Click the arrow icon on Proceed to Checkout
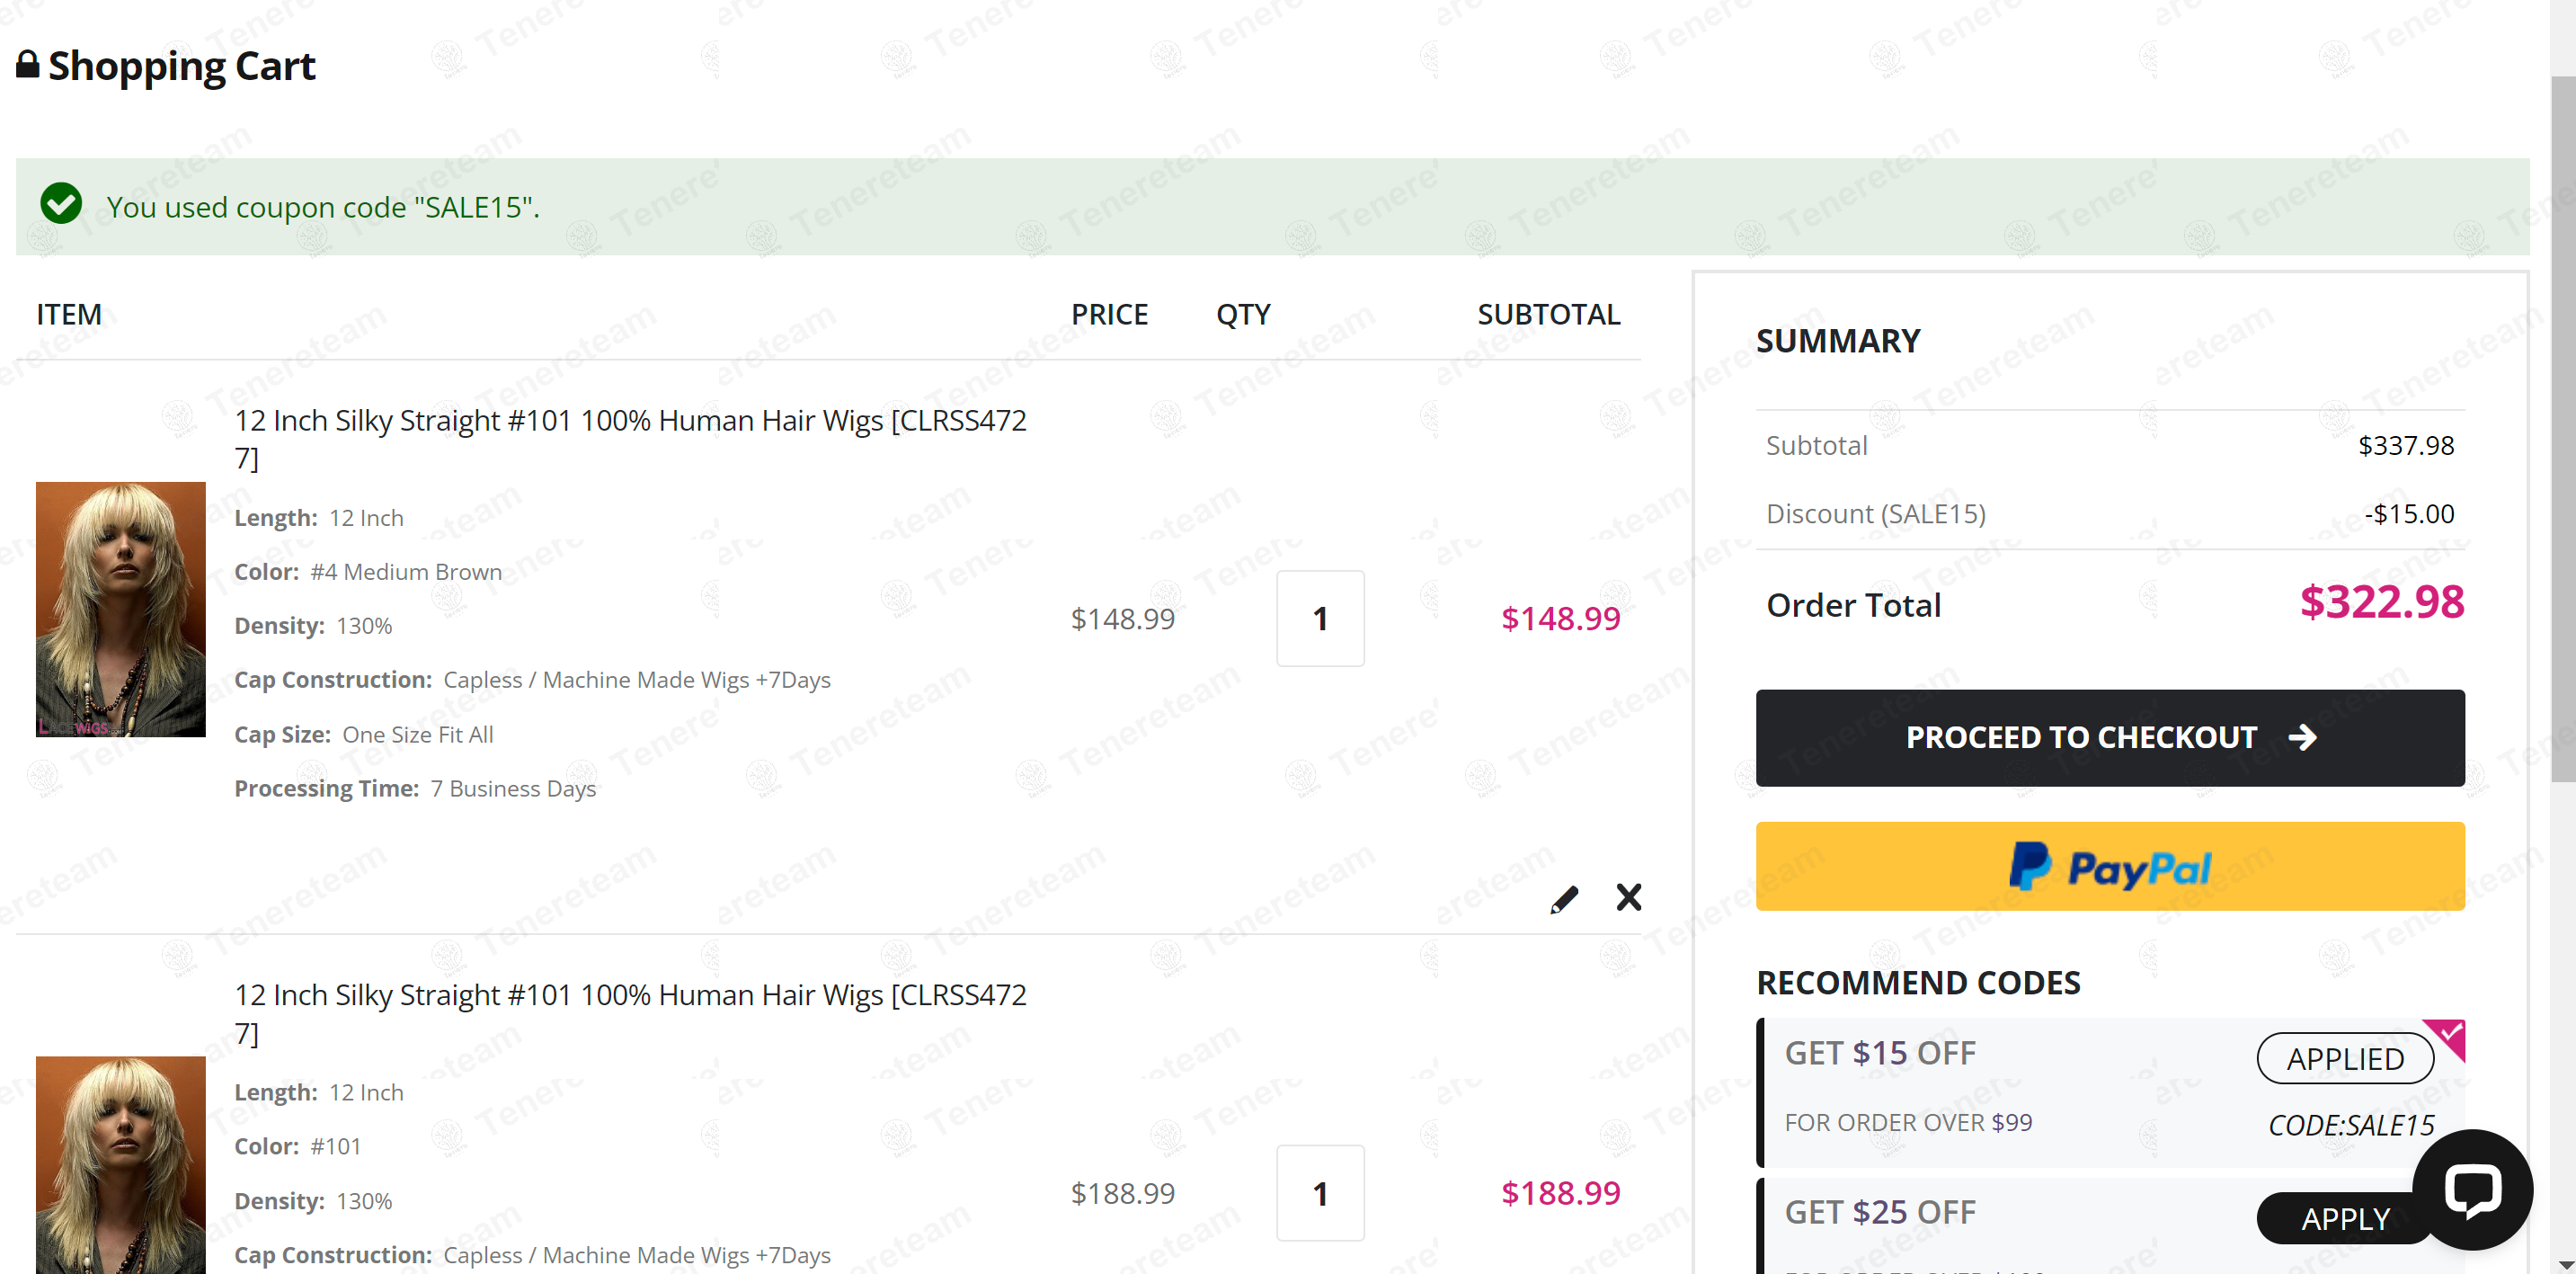Image resolution: width=2576 pixels, height=1274 pixels. tap(2302, 738)
